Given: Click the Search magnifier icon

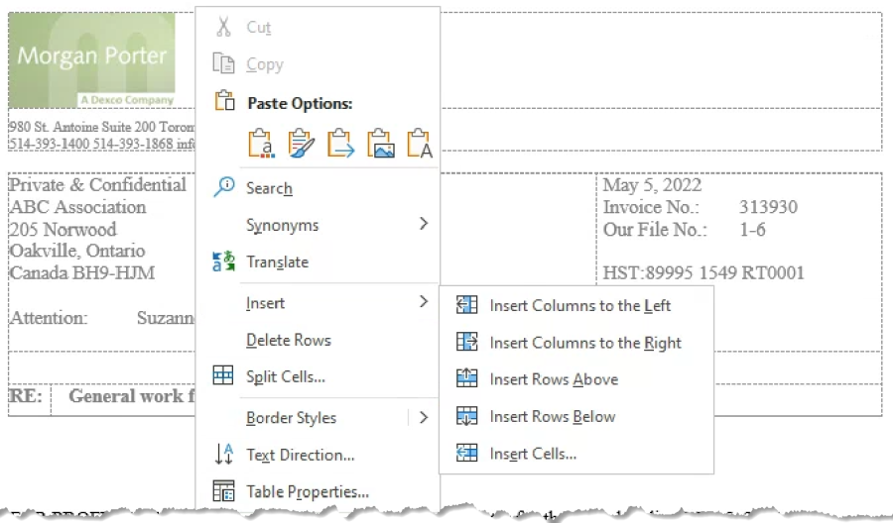Looking at the screenshot, I should point(224,186).
